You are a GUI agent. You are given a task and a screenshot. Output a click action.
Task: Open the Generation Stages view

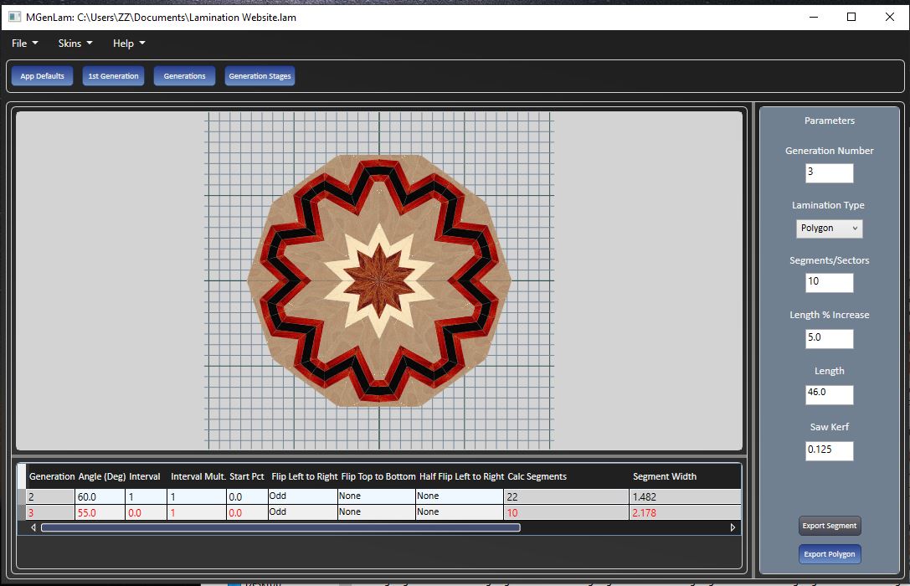pyautogui.click(x=260, y=76)
